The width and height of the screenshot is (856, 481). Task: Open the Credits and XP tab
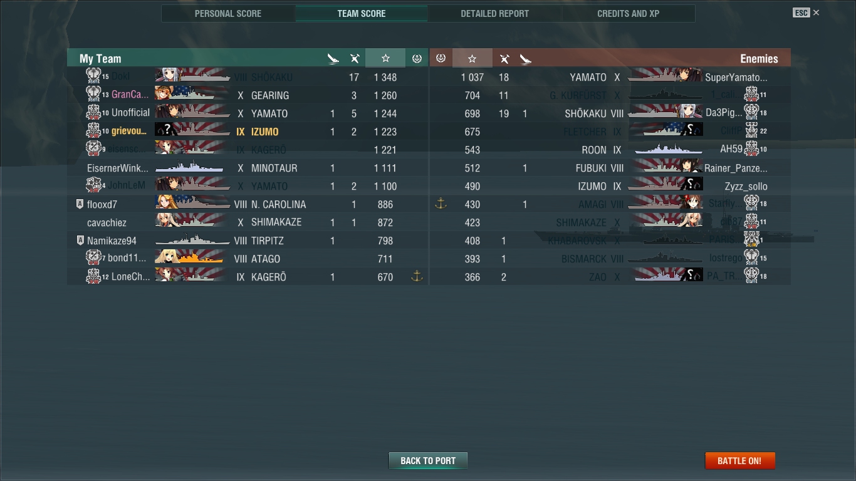(629, 13)
